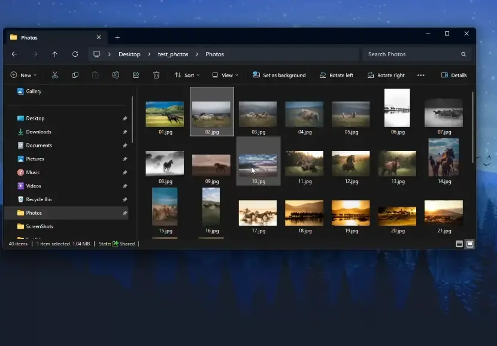Select the 14.jpg thumbnail
The width and height of the screenshot is (497, 346).
click(x=443, y=157)
